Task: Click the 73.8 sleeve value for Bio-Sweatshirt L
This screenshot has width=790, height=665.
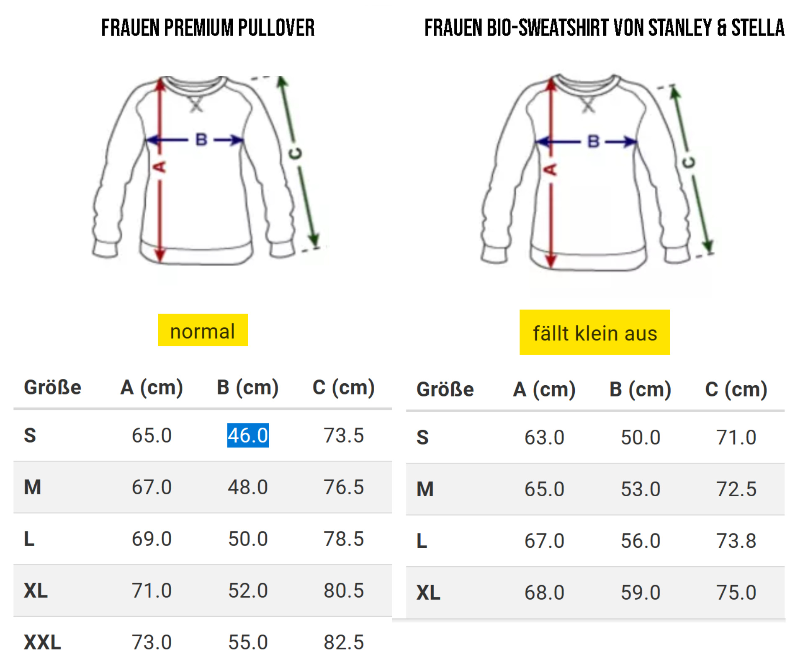Action: pyautogui.click(x=736, y=541)
